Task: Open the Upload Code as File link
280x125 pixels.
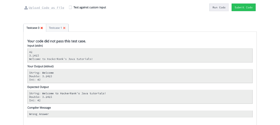Action: click(44, 8)
